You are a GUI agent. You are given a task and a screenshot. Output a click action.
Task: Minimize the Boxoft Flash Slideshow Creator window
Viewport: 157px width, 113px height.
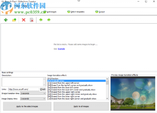pyautogui.click(x=138, y=1)
